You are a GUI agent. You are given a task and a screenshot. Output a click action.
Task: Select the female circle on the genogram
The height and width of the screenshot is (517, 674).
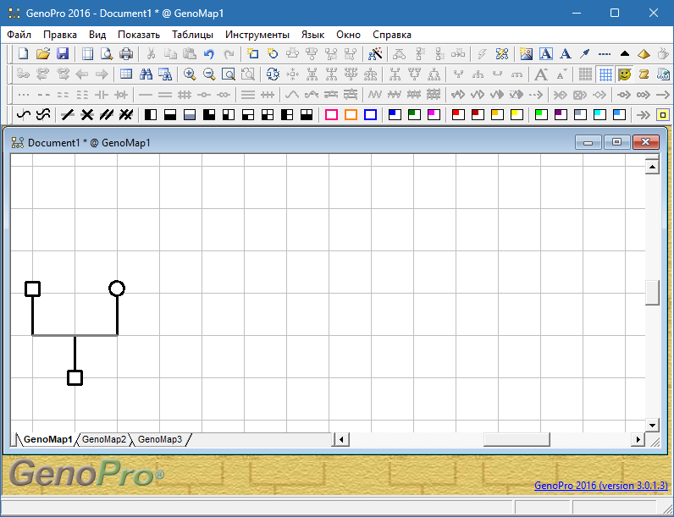pyautogui.click(x=117, y=289)
